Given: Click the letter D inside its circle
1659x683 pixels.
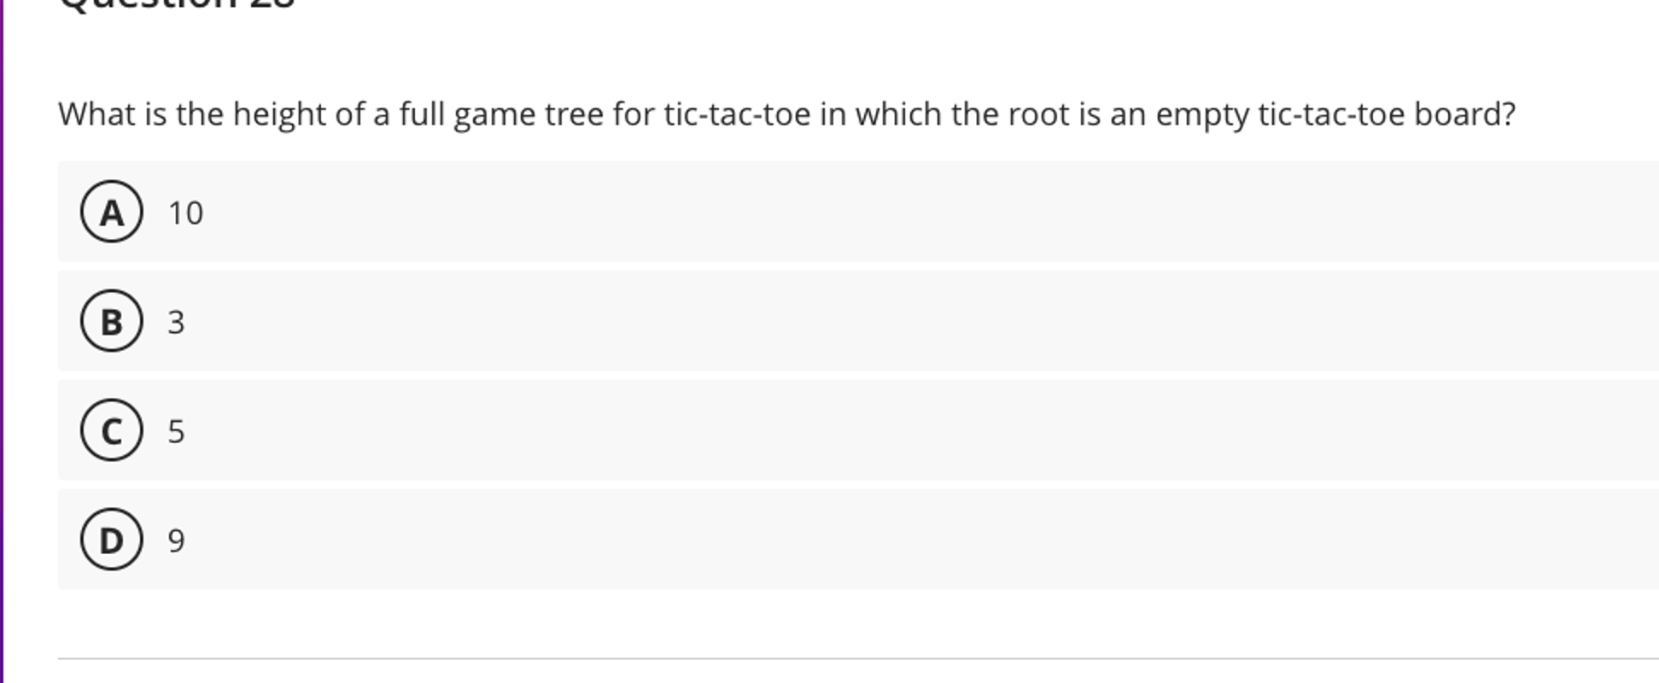Looking at the screenshot, I should pos(112,540).
